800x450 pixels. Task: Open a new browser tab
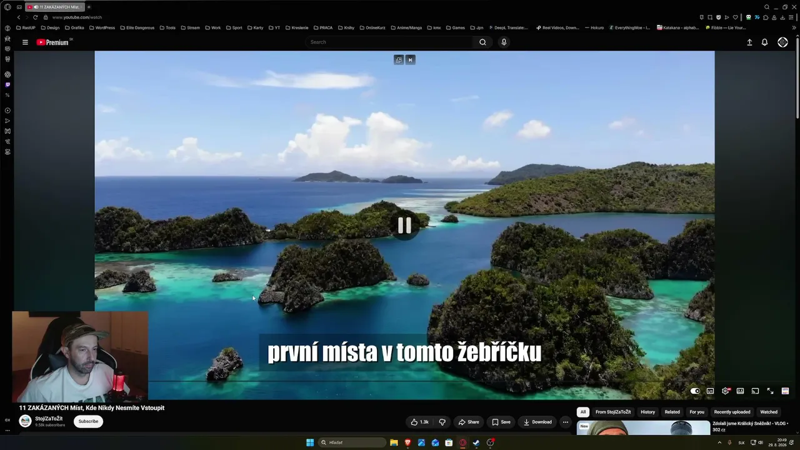(89, 7)
